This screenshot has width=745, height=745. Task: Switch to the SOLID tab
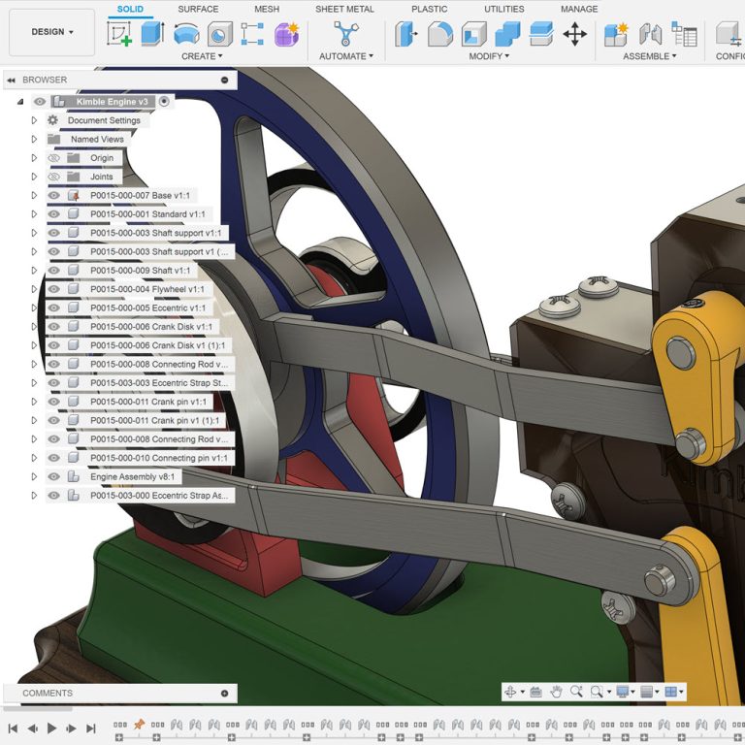(x=130, y=9)
